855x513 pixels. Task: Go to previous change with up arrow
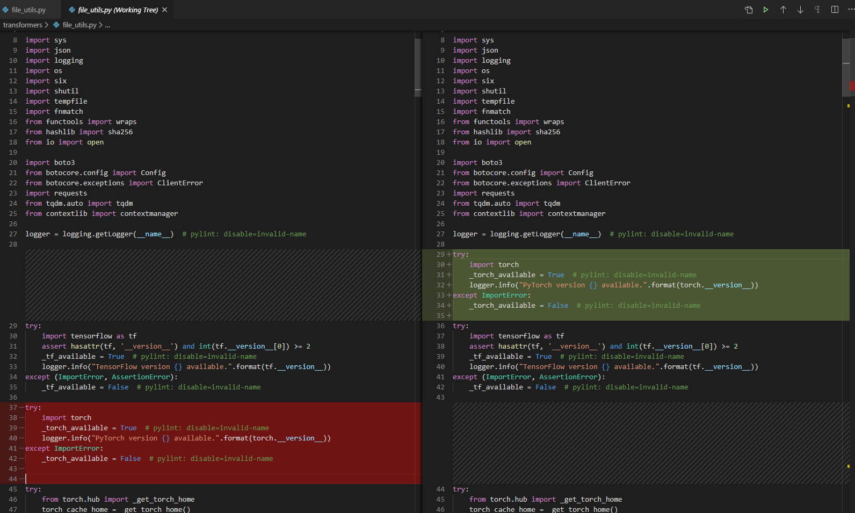[x=783, y=10]
